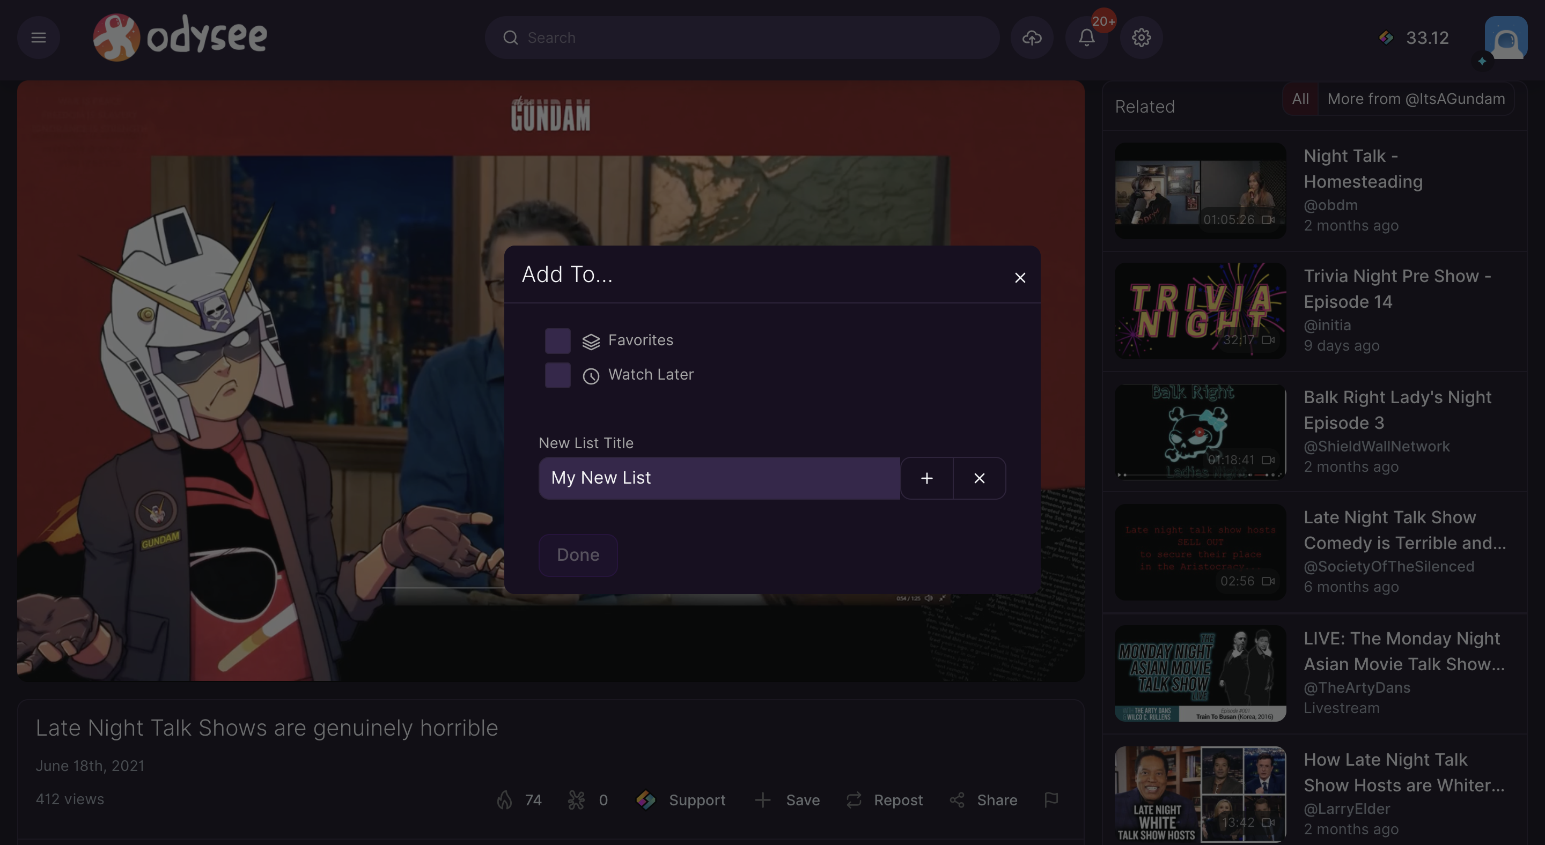Edit the New List Title field
This screenshot has height=845, width=1545.
719,478
